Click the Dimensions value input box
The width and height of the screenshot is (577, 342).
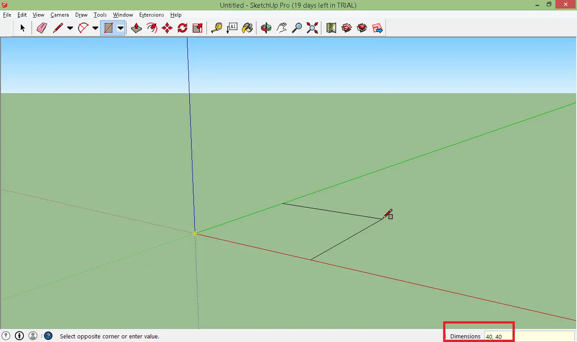click(x=529, y=336)
